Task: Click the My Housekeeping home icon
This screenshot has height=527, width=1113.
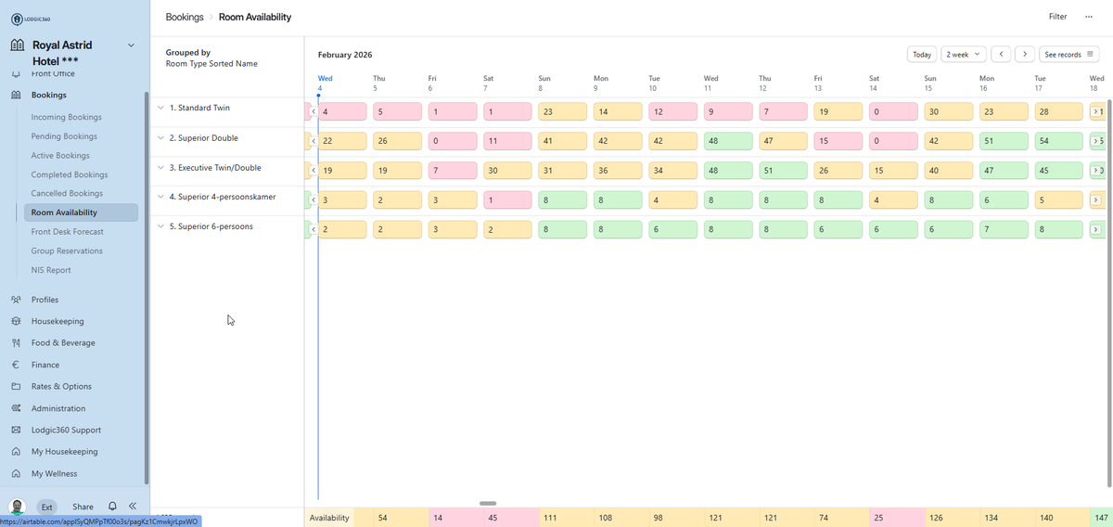Action: pyautogui.click(x=16, y=452)
